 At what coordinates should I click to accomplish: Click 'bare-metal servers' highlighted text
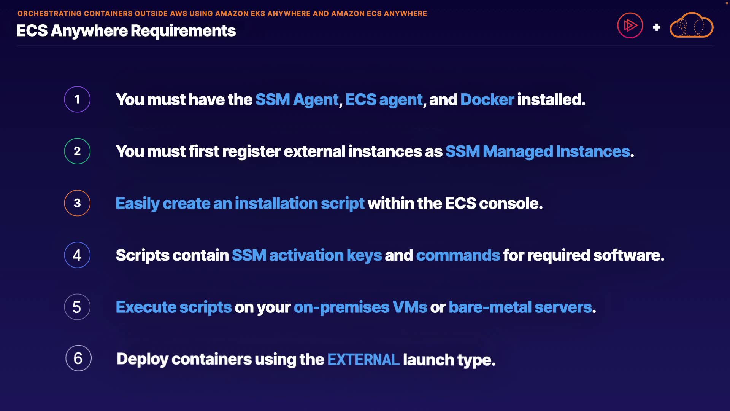pyautogui.click(x=520, y=307)
